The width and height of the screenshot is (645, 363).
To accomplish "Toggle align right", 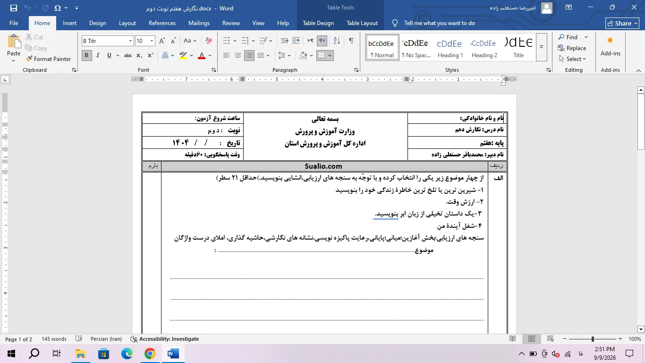I will point(249,55).
